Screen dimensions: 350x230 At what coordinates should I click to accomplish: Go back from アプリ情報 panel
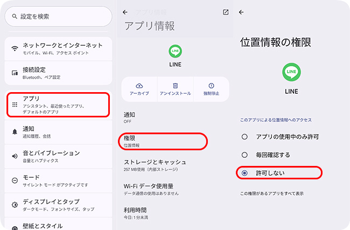pos(125,12)
